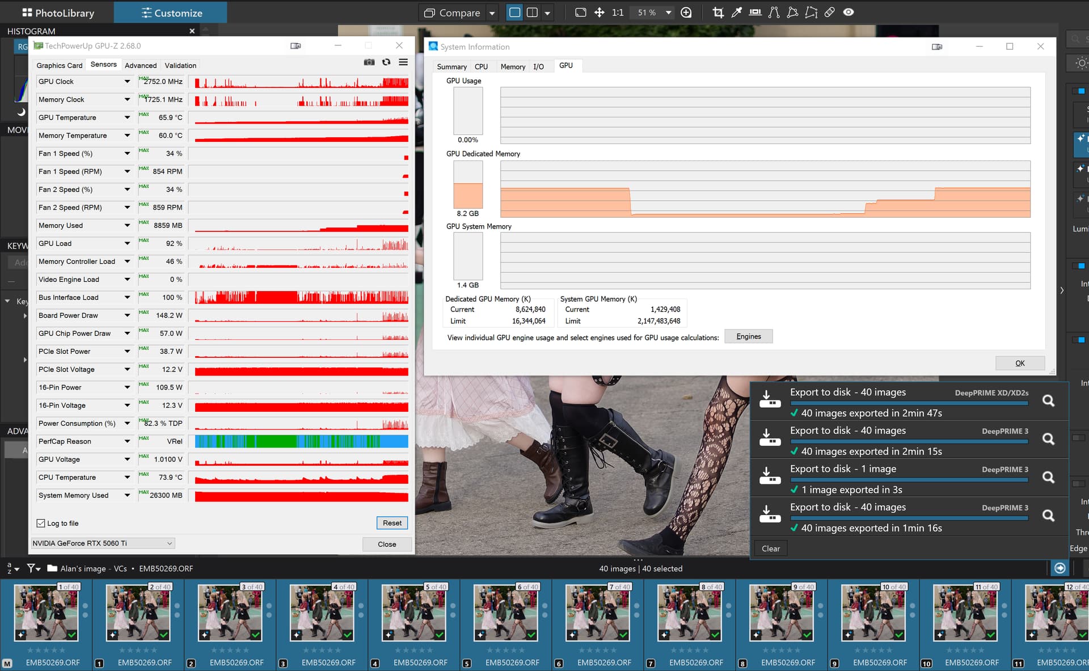Viewport: 1089px width, 671px height.
Task: Click the GPU-Z refresh sensors icon
Action: point(386,62)
